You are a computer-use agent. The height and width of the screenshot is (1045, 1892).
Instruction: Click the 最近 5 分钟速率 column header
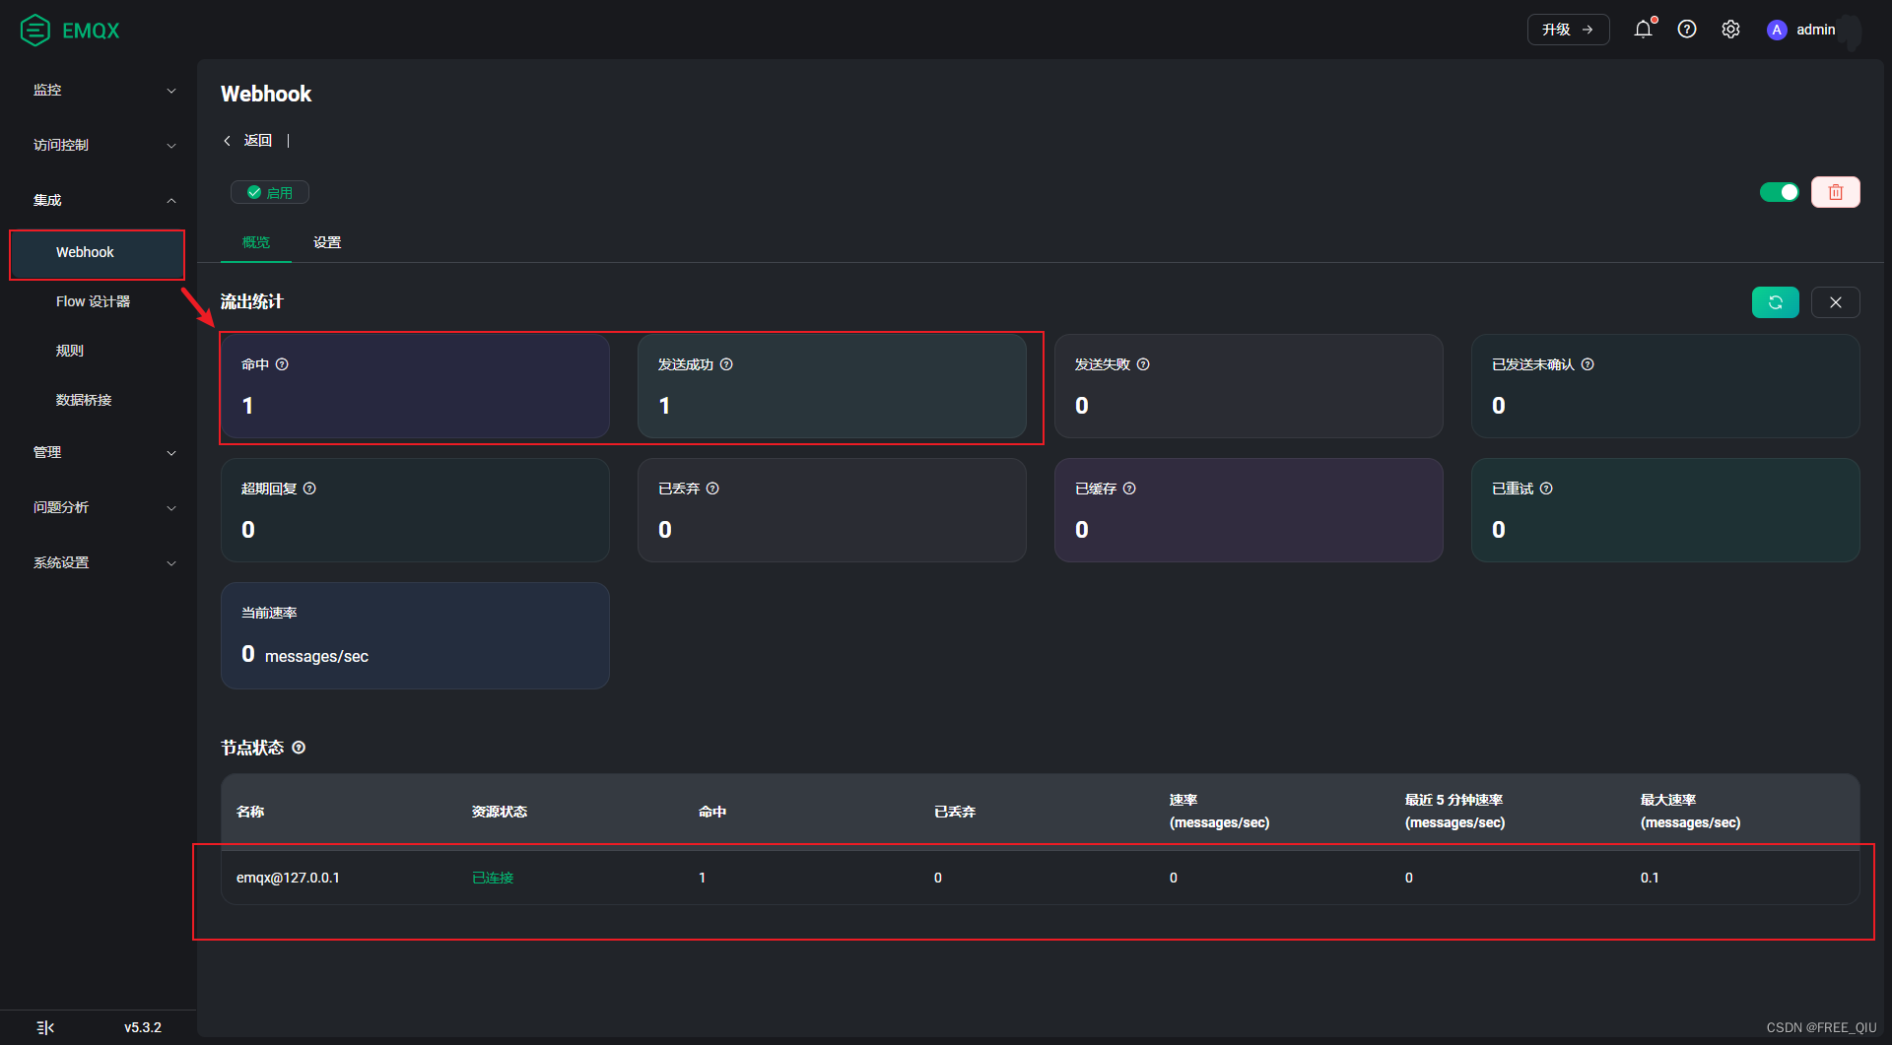point(1454,811)
